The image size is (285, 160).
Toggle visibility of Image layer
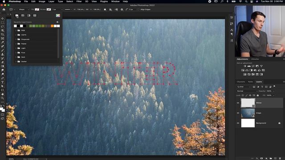(238, 113)
